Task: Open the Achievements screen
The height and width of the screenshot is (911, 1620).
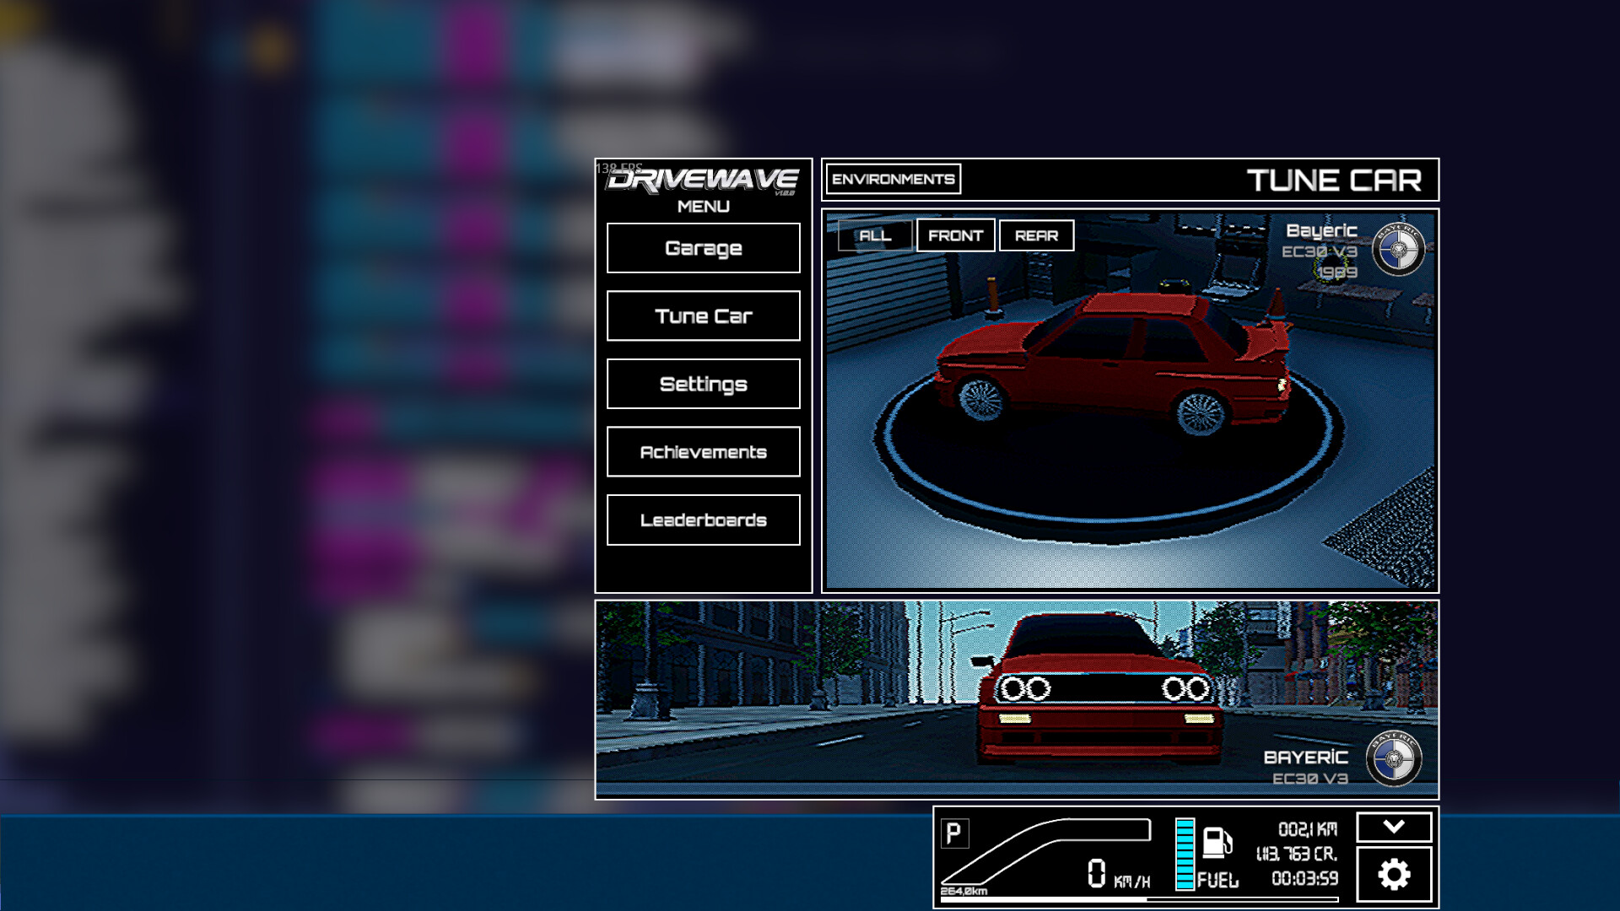Action: [703, 452]
